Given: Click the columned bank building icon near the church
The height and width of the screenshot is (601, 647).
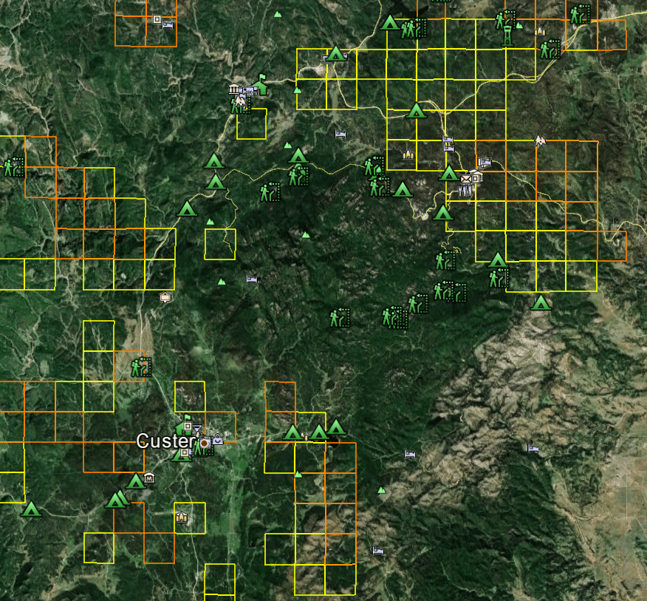Looking at the screenshot, I should tap(234, 89).
